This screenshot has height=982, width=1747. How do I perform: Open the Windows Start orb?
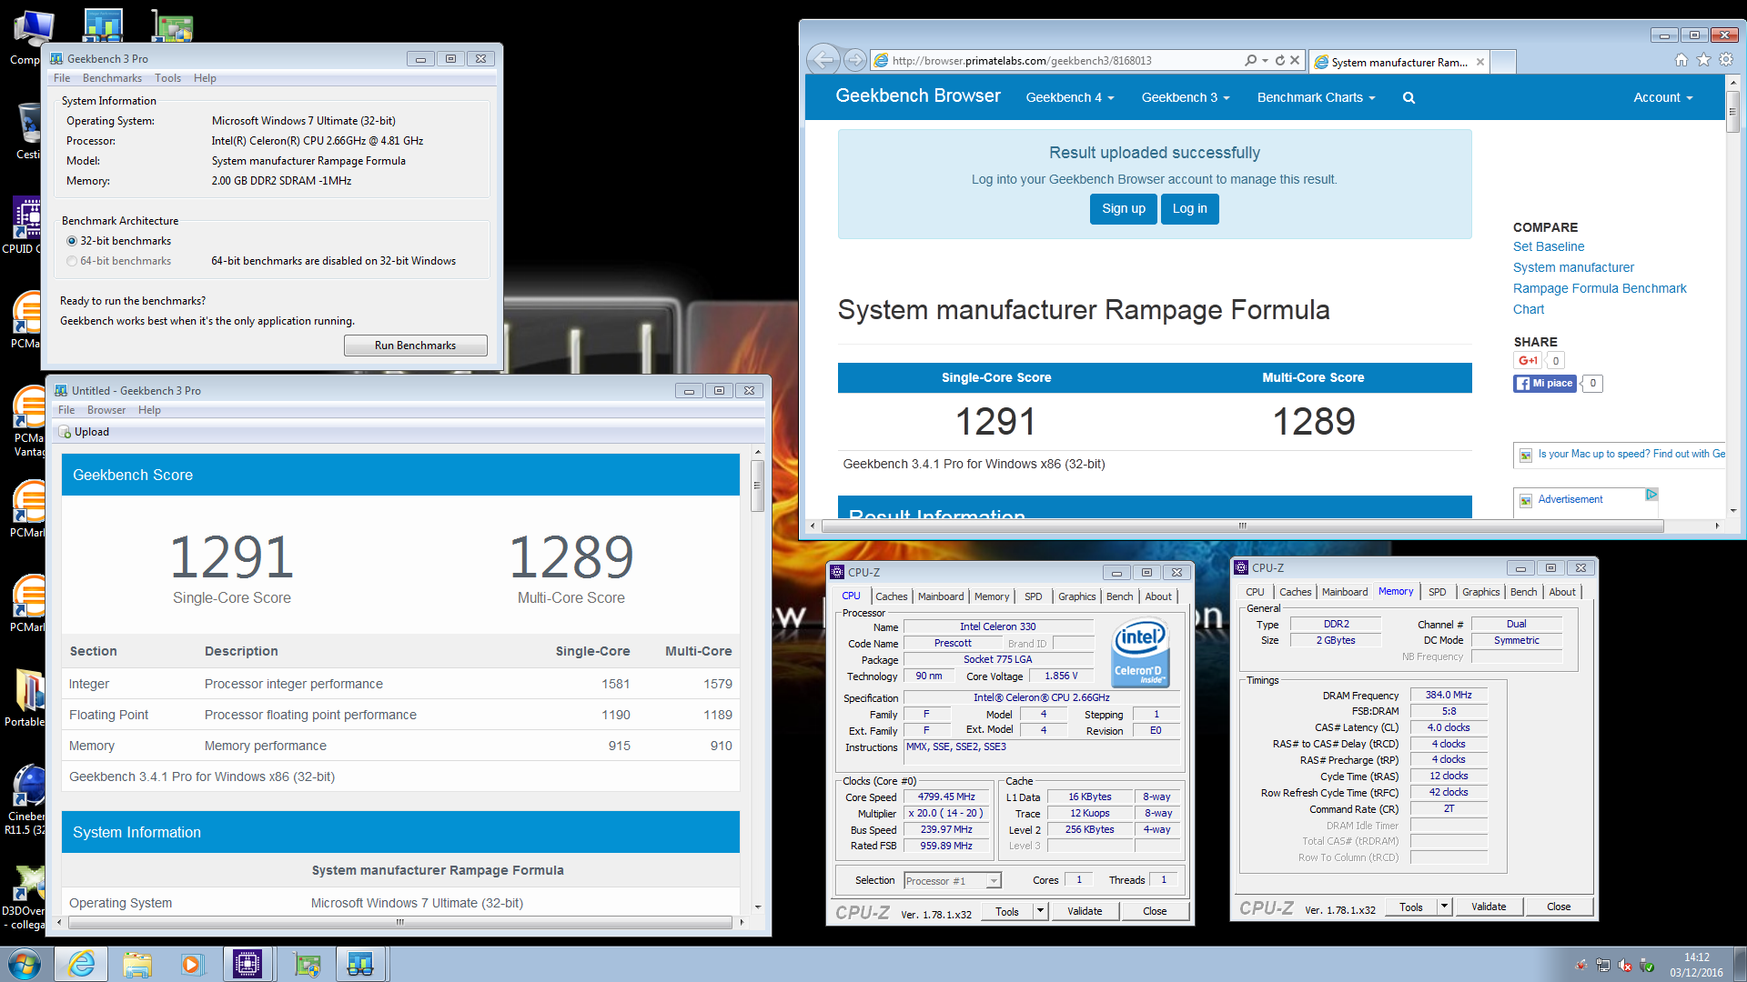25,964
